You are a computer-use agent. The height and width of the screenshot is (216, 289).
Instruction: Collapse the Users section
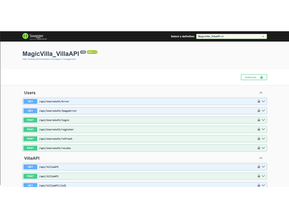pos(260,93)
